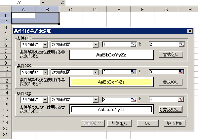The image size is (198, 139).
Task: Open condition 1 次の値の間 operator dropdown
Action: click(x=96, y=45)
